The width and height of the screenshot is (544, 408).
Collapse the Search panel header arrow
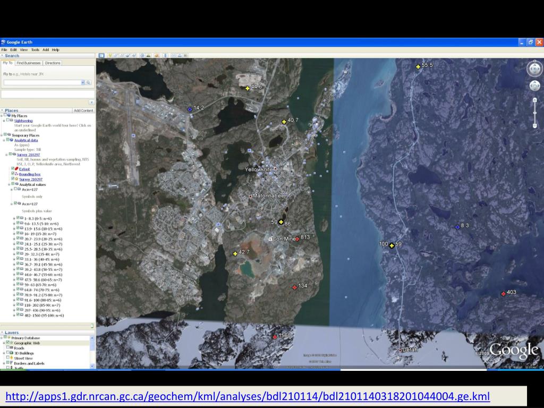tap(3, 55)
